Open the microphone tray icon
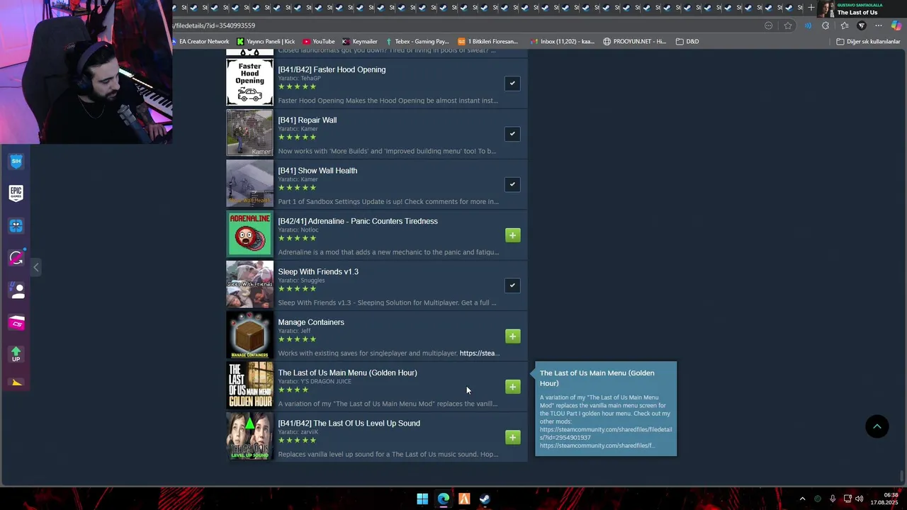Screen dimensions: 907x510 (x=833, y=499)
